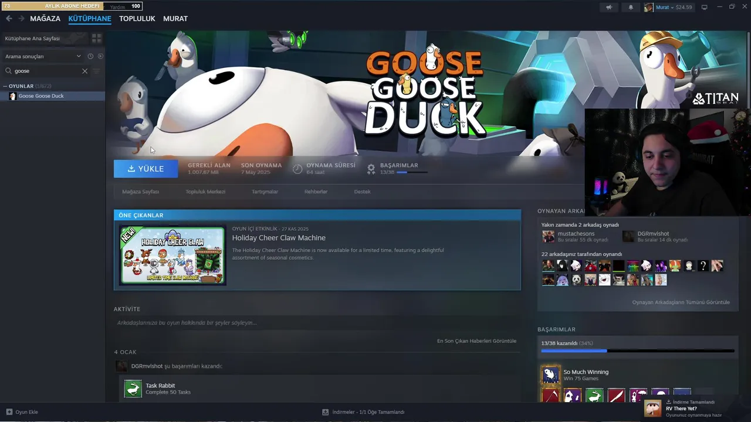Screen dimensions: 751x422
Task: Click the question mark friend avatar
Action: point(703,266)
